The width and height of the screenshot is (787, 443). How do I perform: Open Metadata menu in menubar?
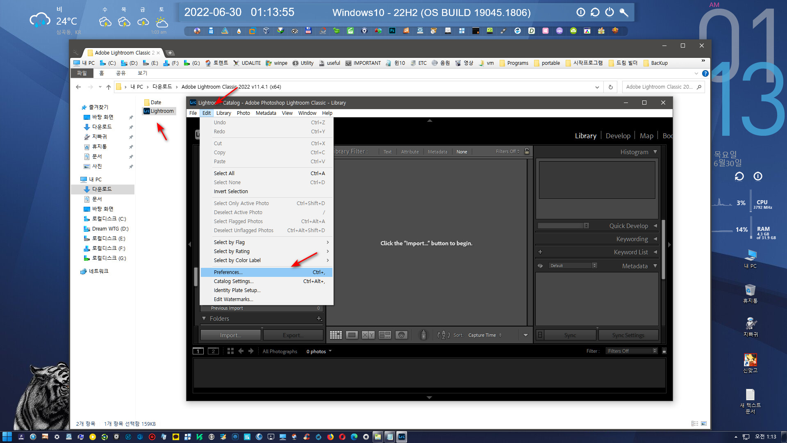266,113
